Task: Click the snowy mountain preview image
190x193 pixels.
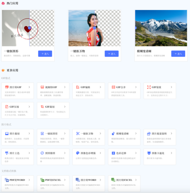Action: click(x=161, y=28)
